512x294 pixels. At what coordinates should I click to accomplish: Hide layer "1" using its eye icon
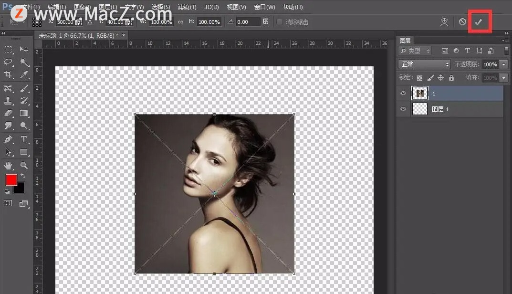[403, 94]
